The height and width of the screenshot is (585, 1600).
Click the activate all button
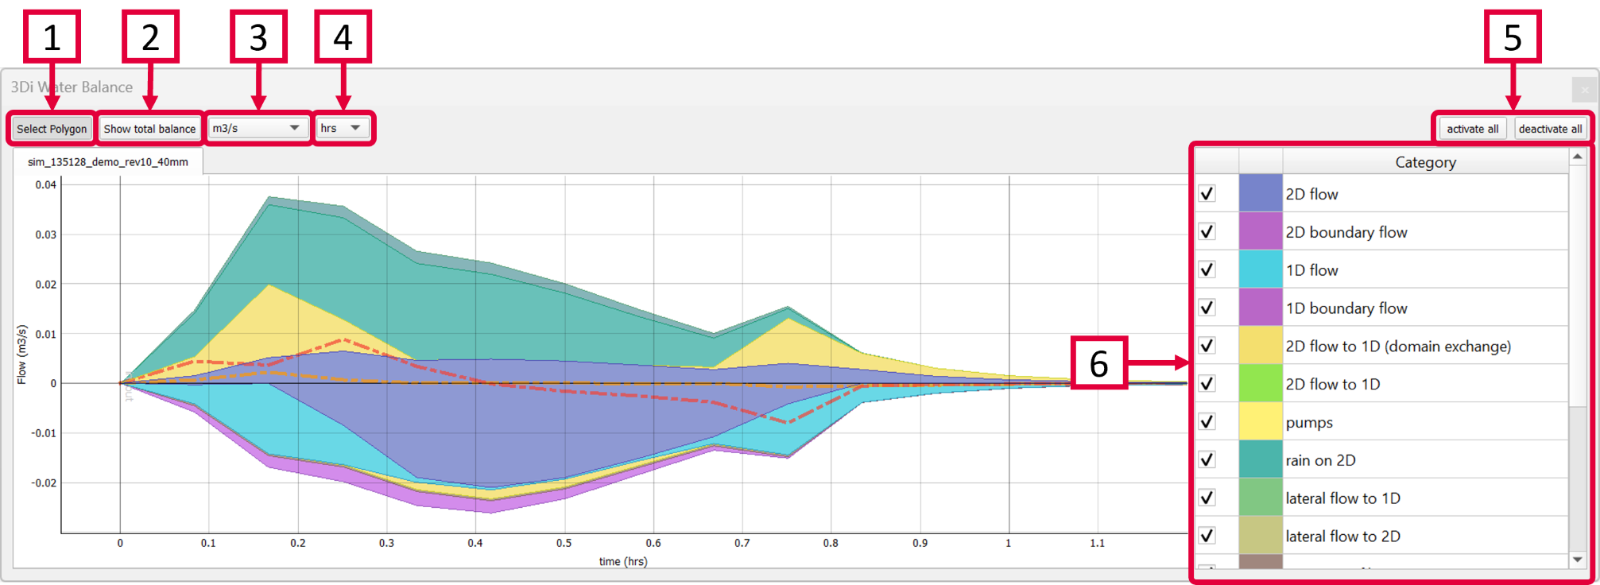(1472, 129)
